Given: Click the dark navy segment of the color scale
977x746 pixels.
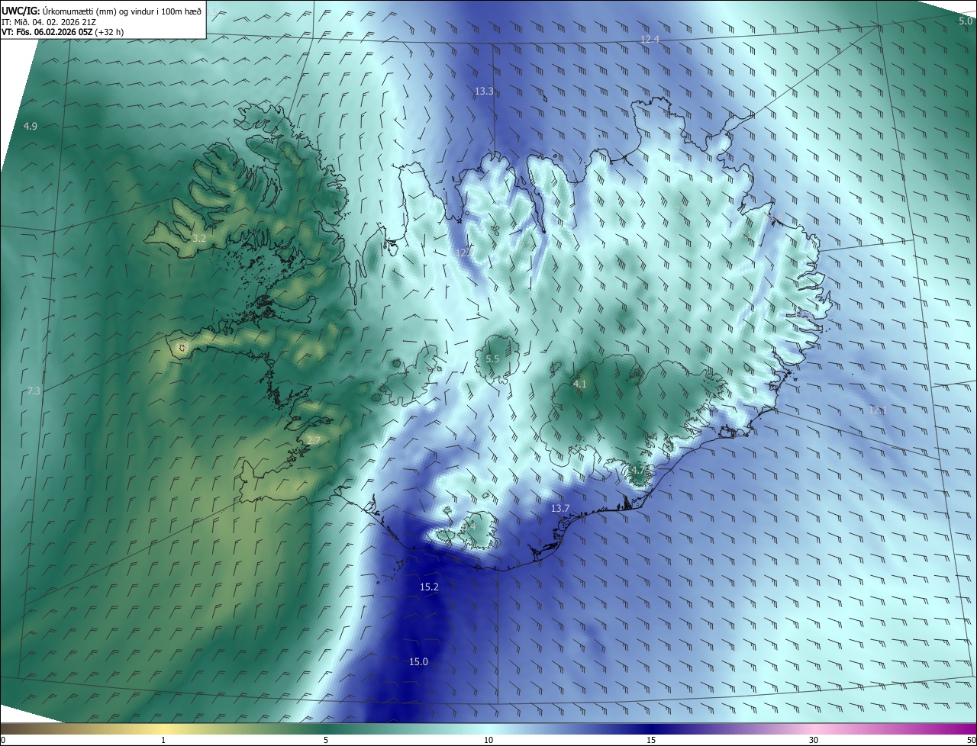Looking at the screenshot, I should point(651,728).
